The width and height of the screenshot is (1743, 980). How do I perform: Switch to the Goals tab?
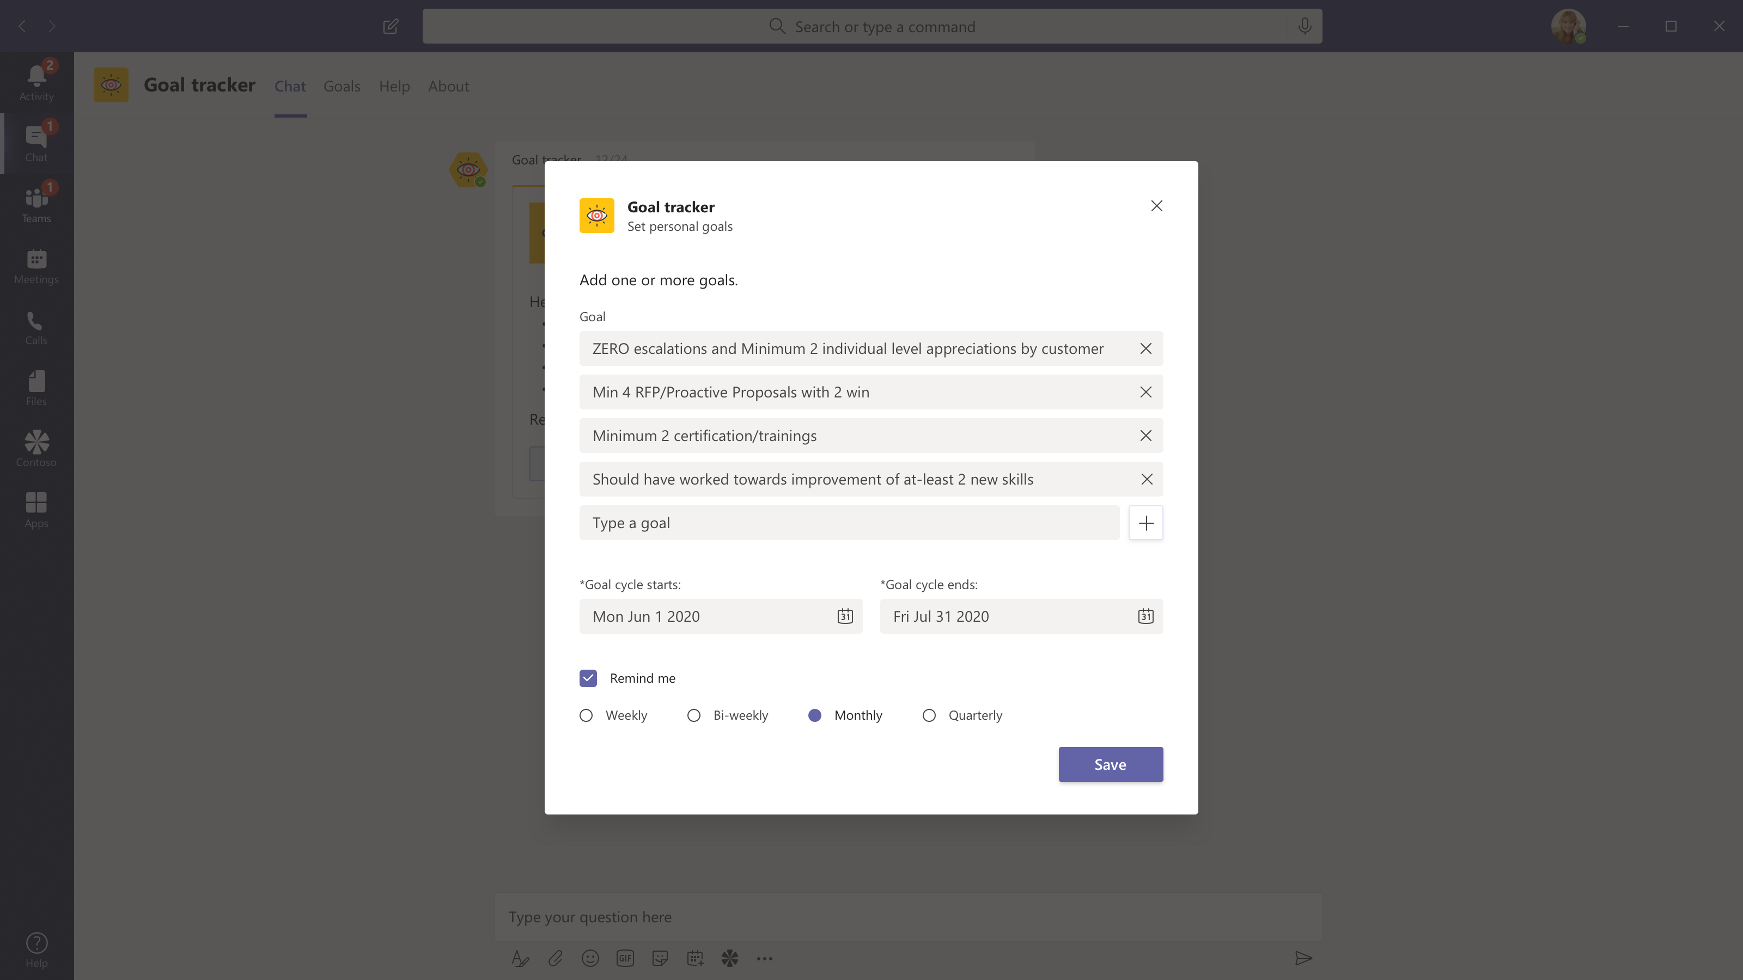(x=342, y=87)
